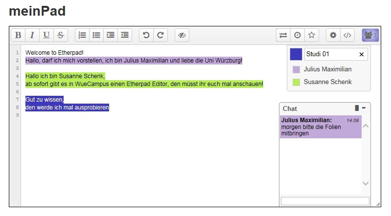This screenshot has height=216, width=391.
Task: Apply italic formatting to text
Action: point(32,35)
